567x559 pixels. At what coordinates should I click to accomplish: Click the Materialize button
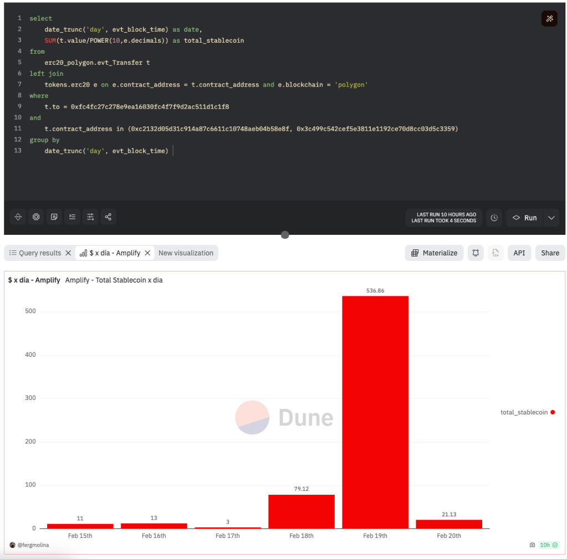coord(434,253)
